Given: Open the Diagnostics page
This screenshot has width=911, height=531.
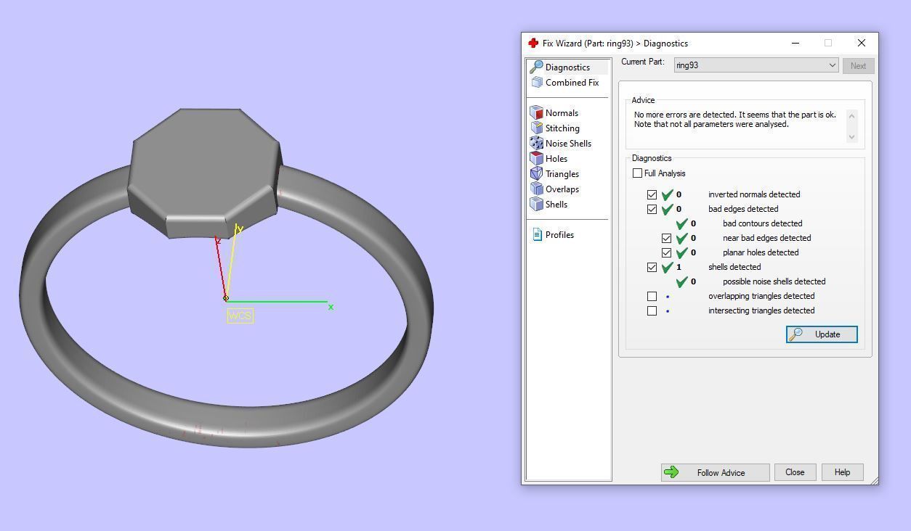Looking at the screenshot, I should (x=568, y=67).
